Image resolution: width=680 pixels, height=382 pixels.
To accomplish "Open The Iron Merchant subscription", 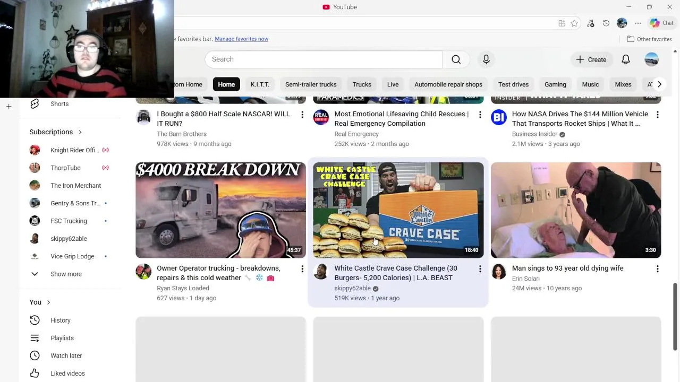I will tap(70, 186).
